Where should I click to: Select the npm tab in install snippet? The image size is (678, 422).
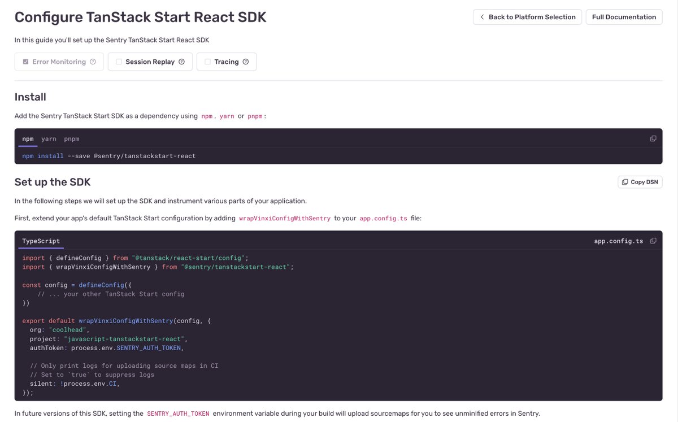[x=28, y=138]
